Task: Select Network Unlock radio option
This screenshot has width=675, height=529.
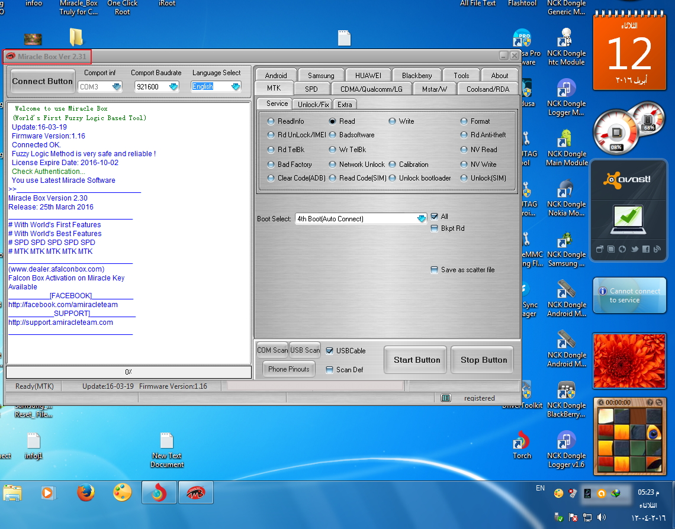Action: (x=332, y=164)
